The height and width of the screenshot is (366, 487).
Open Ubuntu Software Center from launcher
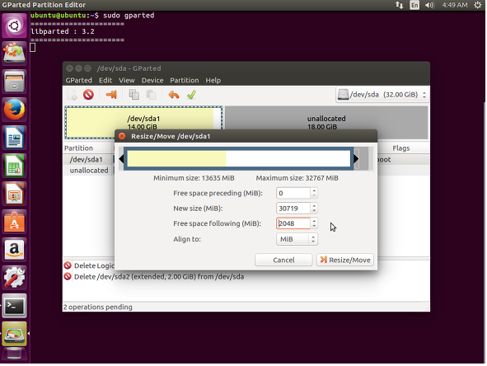(14, 222)
